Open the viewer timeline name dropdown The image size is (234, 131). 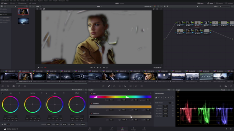pyautogui.click(x=99, y=7)
